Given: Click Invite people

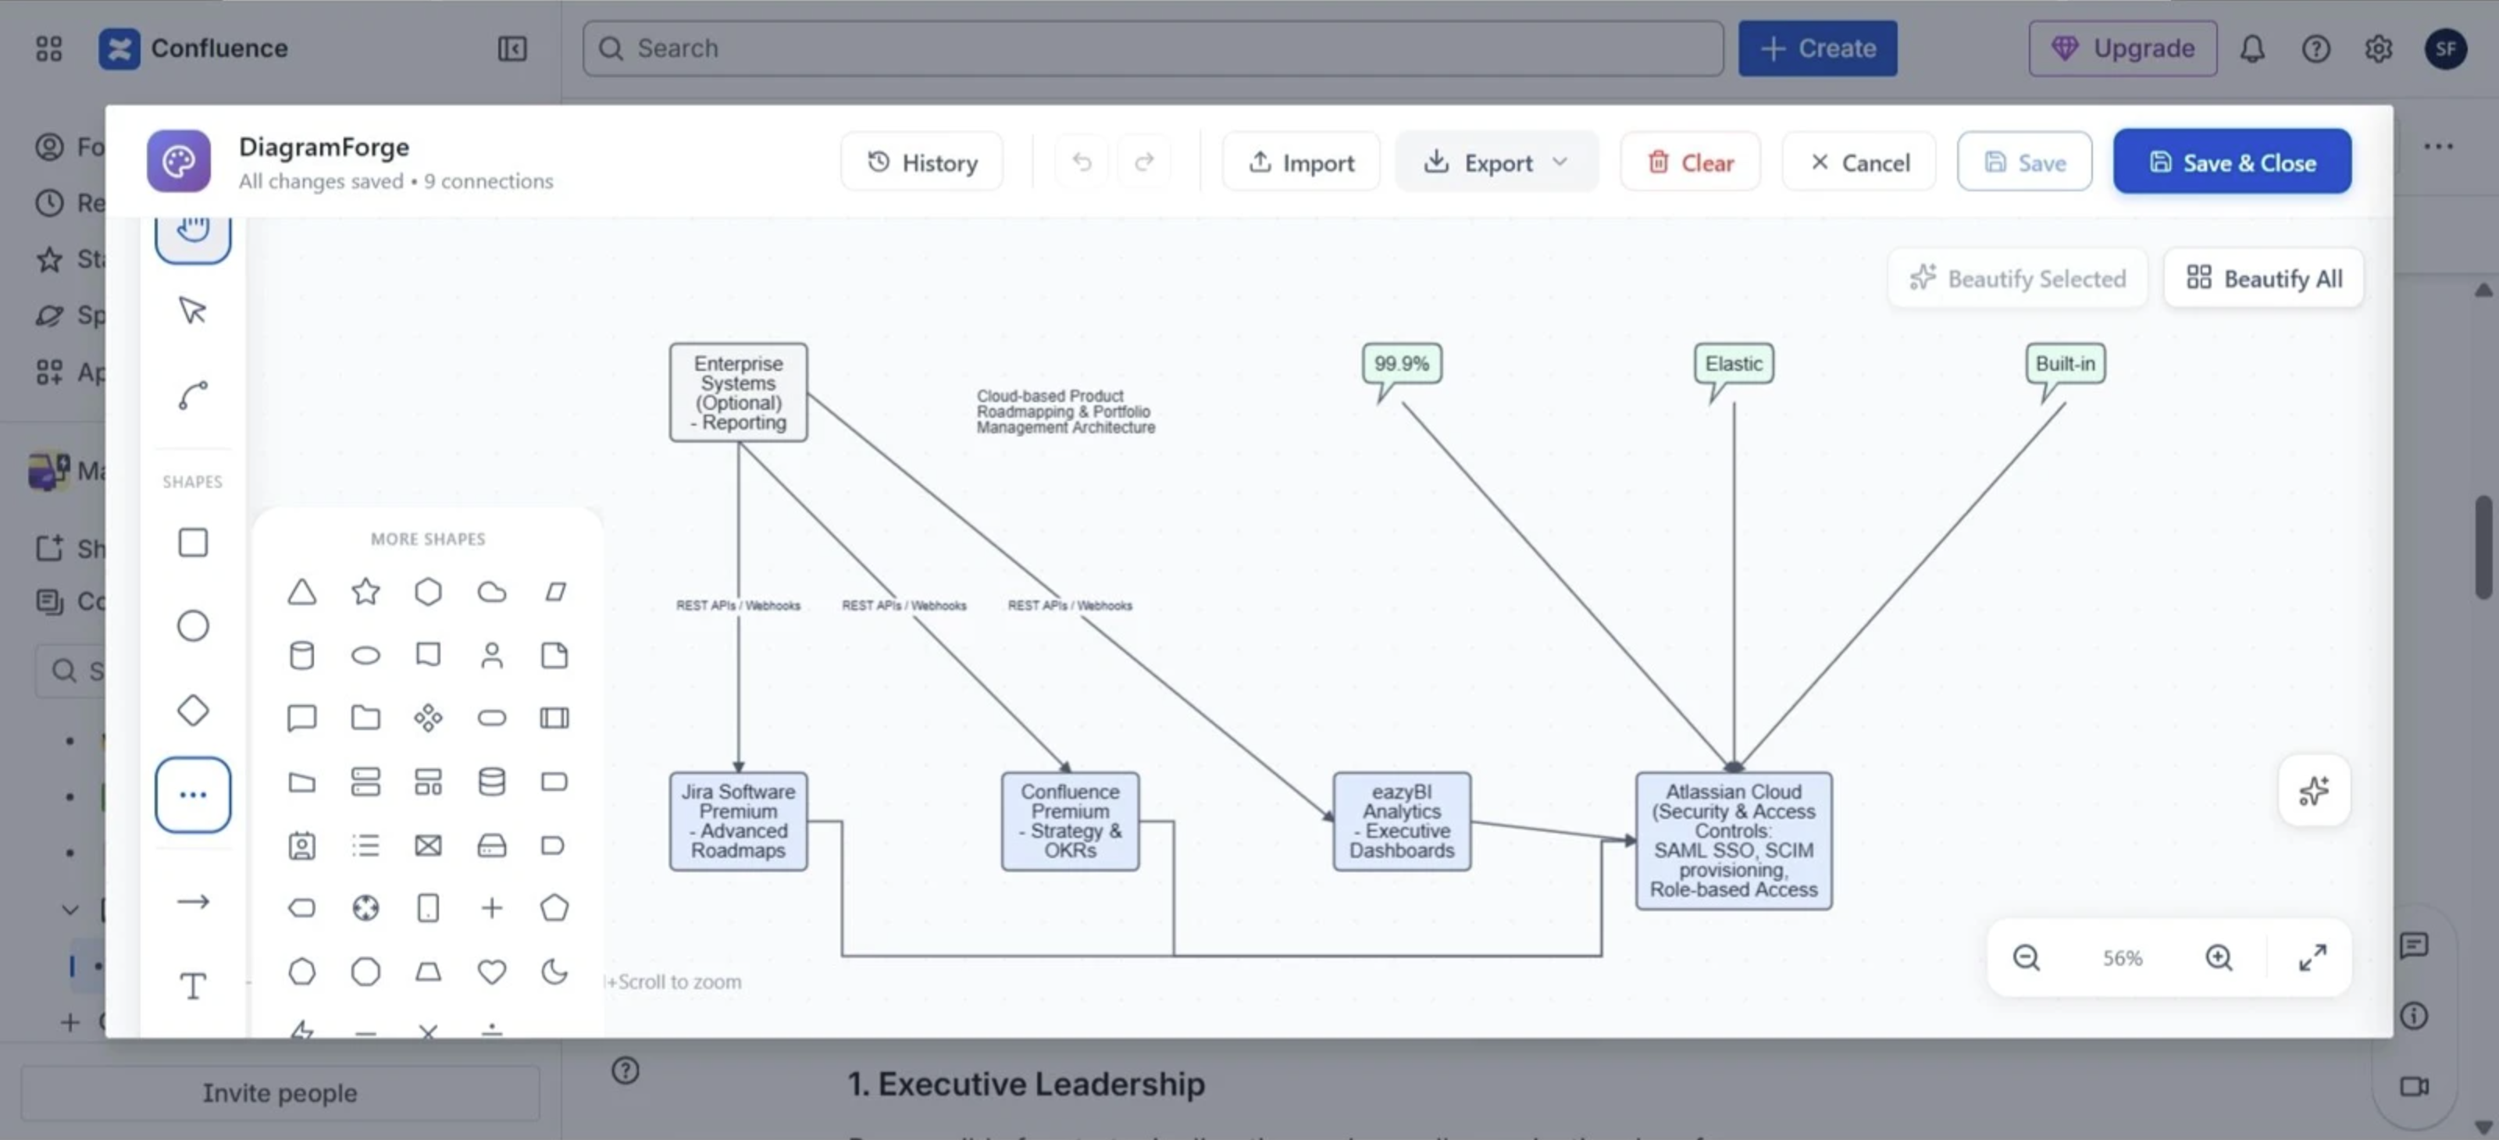Looking at the screenshot, I should pos(280,1092).
